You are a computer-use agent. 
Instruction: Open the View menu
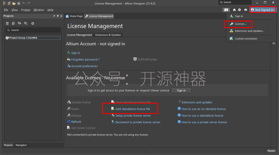tap(14, 10)
